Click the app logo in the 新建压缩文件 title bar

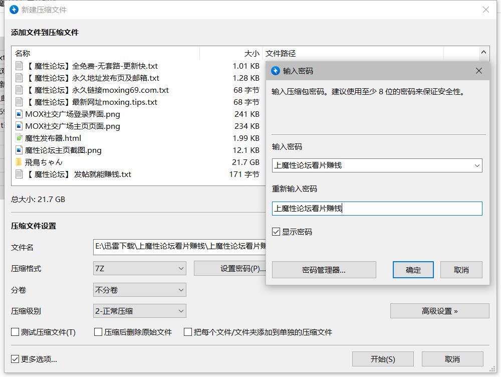pyautogui.click(x=14, y=10)
